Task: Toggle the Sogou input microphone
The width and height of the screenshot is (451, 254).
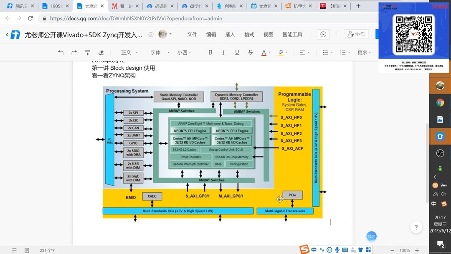Action: 337,249
